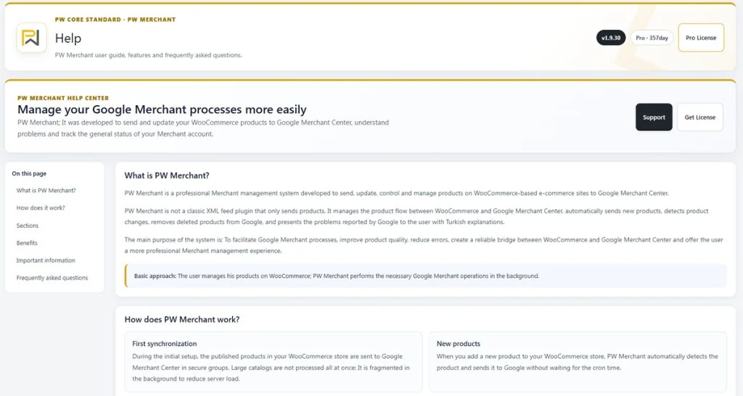The width and height of the screenshot is (743, 396).
Task: Click the Manage your Google Merchant headline
Action: tap(162, 110)
